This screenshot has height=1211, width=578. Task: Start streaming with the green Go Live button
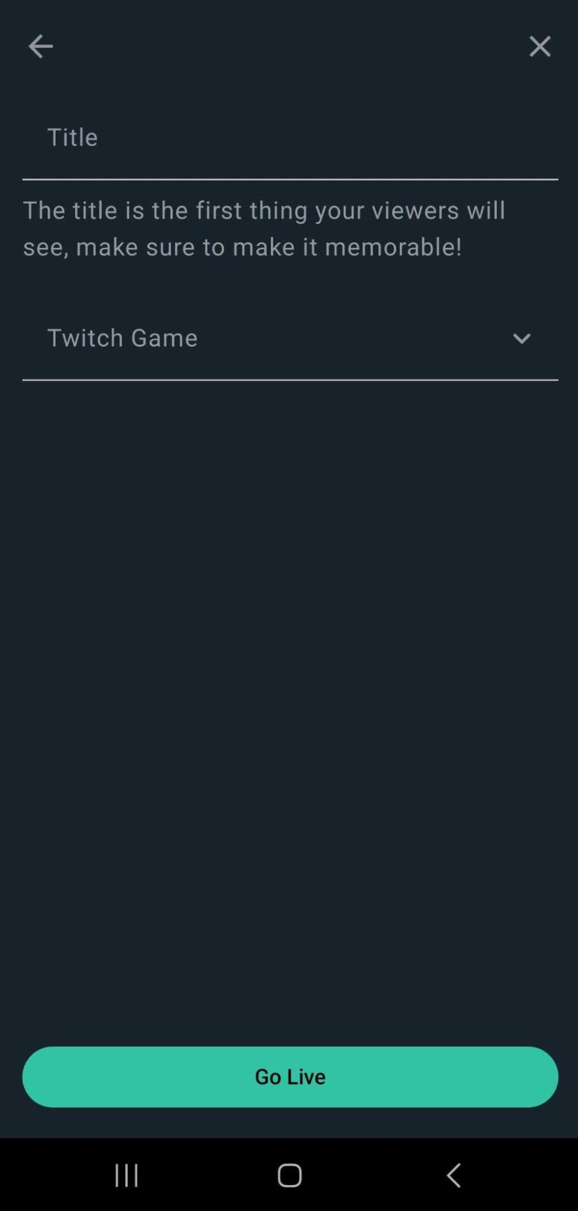pyautogui.click(x=290, y=1077)
